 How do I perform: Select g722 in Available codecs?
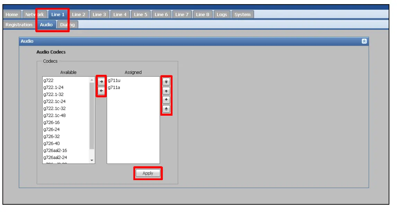(x=66, y=80)
